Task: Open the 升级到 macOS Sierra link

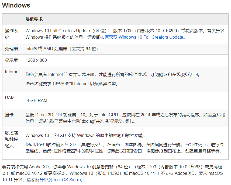Action: (60, 180)
